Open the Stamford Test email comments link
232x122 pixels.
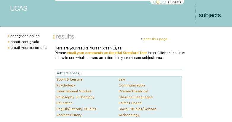click(x=107, y=53)
